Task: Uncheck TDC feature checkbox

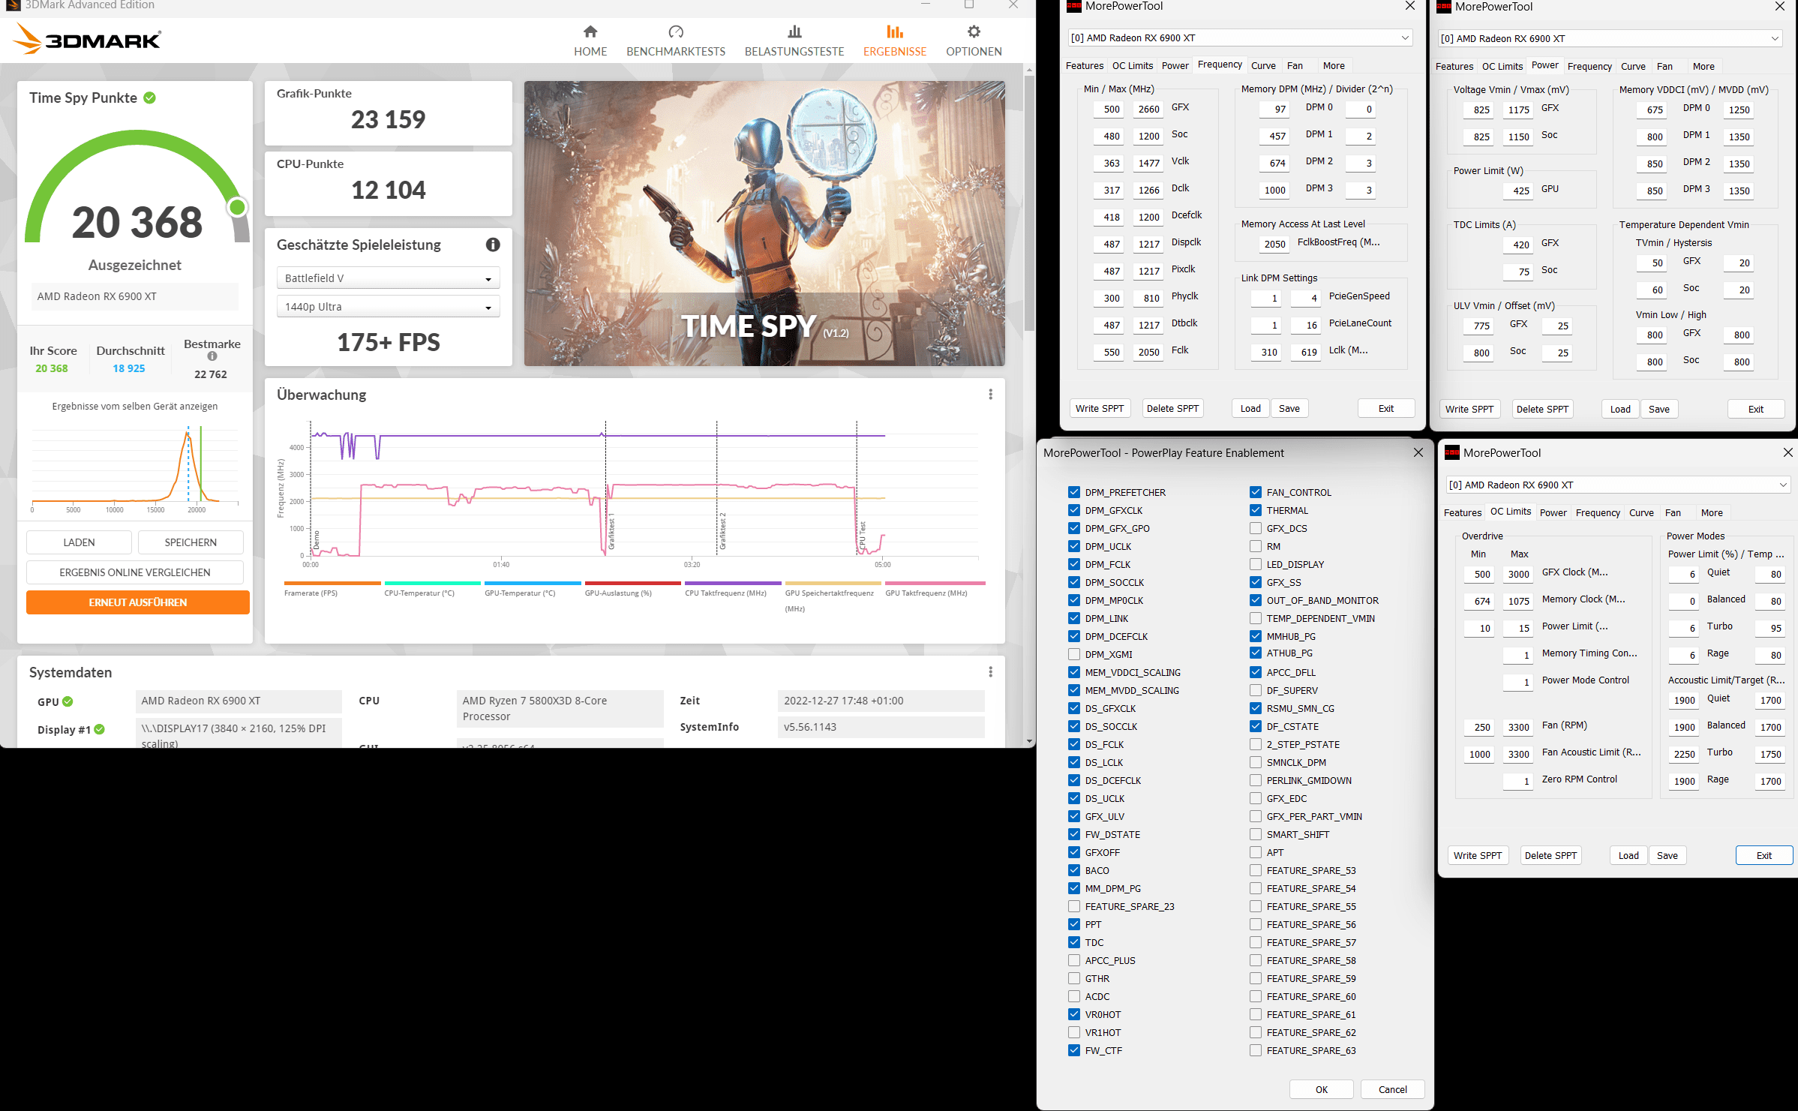Action: pos(1074,942)
